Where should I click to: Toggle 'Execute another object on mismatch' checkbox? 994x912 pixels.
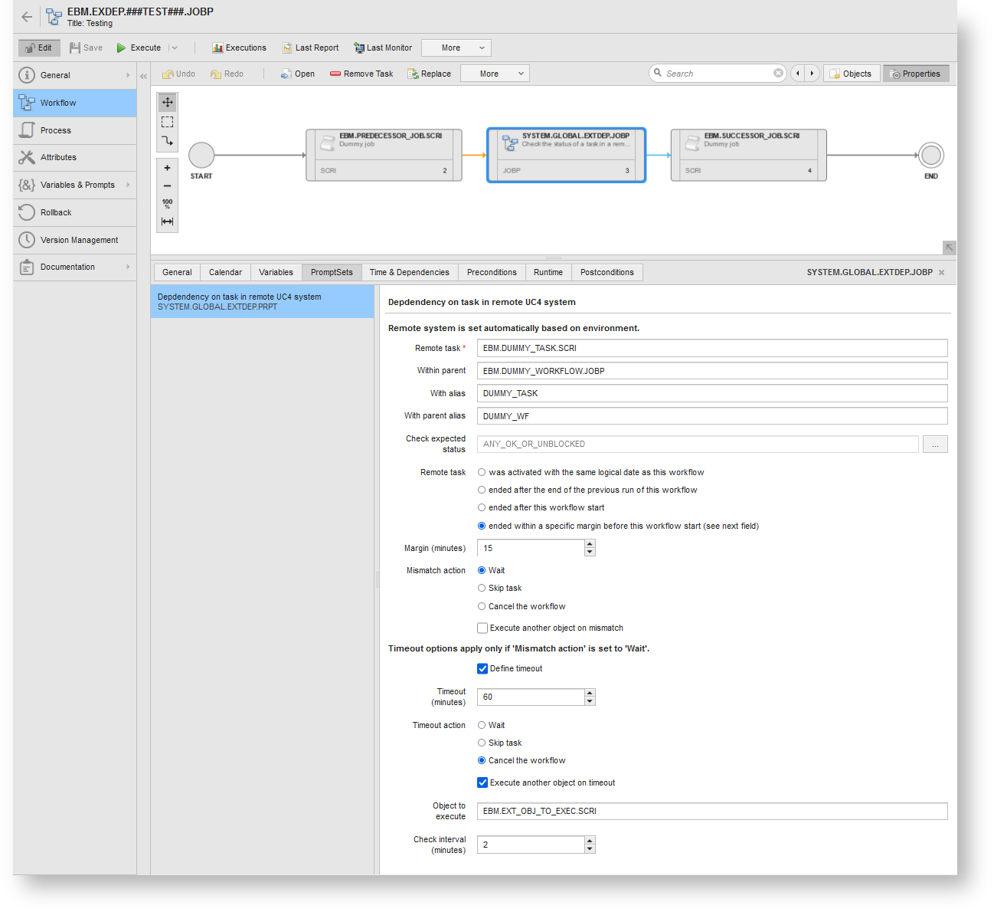tap(482, 628)
